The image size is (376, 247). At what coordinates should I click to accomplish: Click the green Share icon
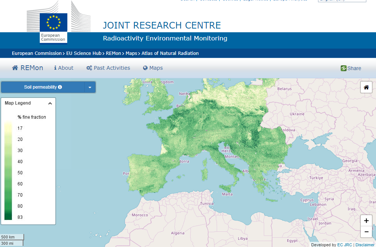pyautogui.click(x=343, y=68)
